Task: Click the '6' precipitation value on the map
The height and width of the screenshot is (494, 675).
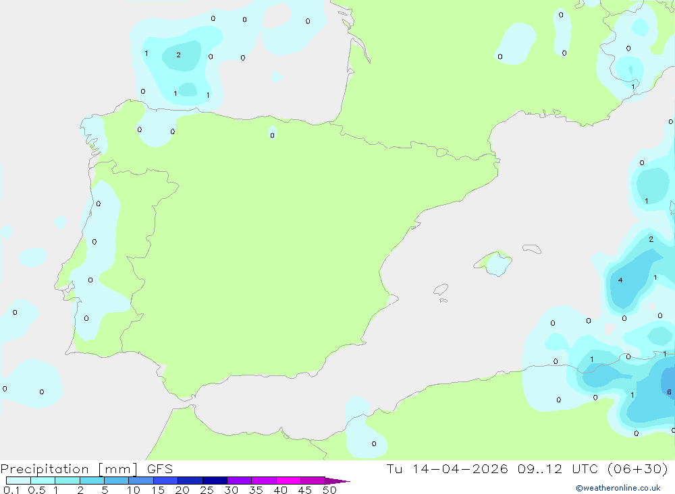Action: tap(669, 392)
